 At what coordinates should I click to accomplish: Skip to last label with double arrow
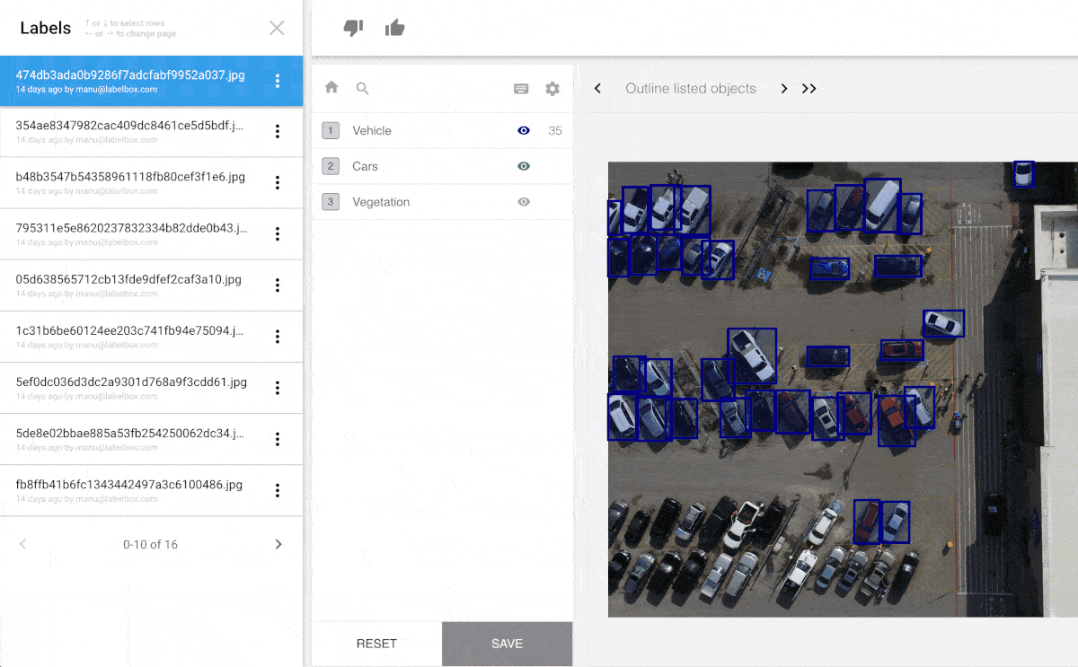809,88
